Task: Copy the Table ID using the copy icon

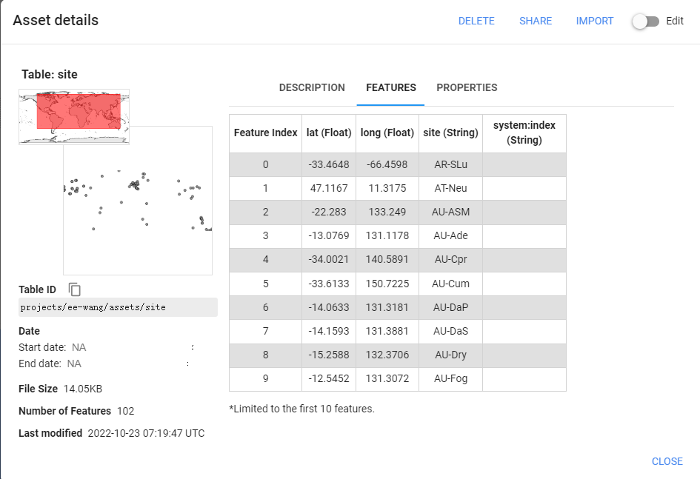Action: 75,289
